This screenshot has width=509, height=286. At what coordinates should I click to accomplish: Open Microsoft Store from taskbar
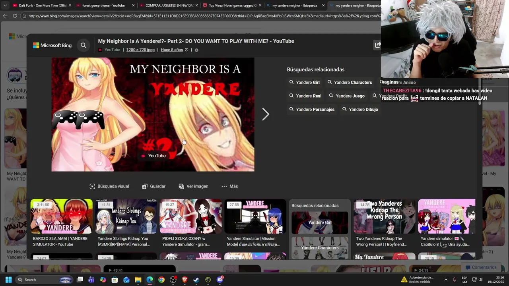tap(115, 280)
